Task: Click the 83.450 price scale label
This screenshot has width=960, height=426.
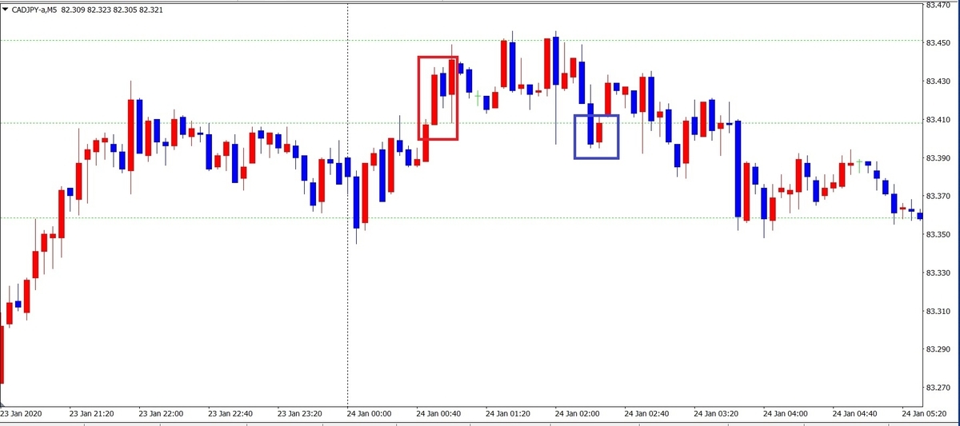Action: (938, 43)
